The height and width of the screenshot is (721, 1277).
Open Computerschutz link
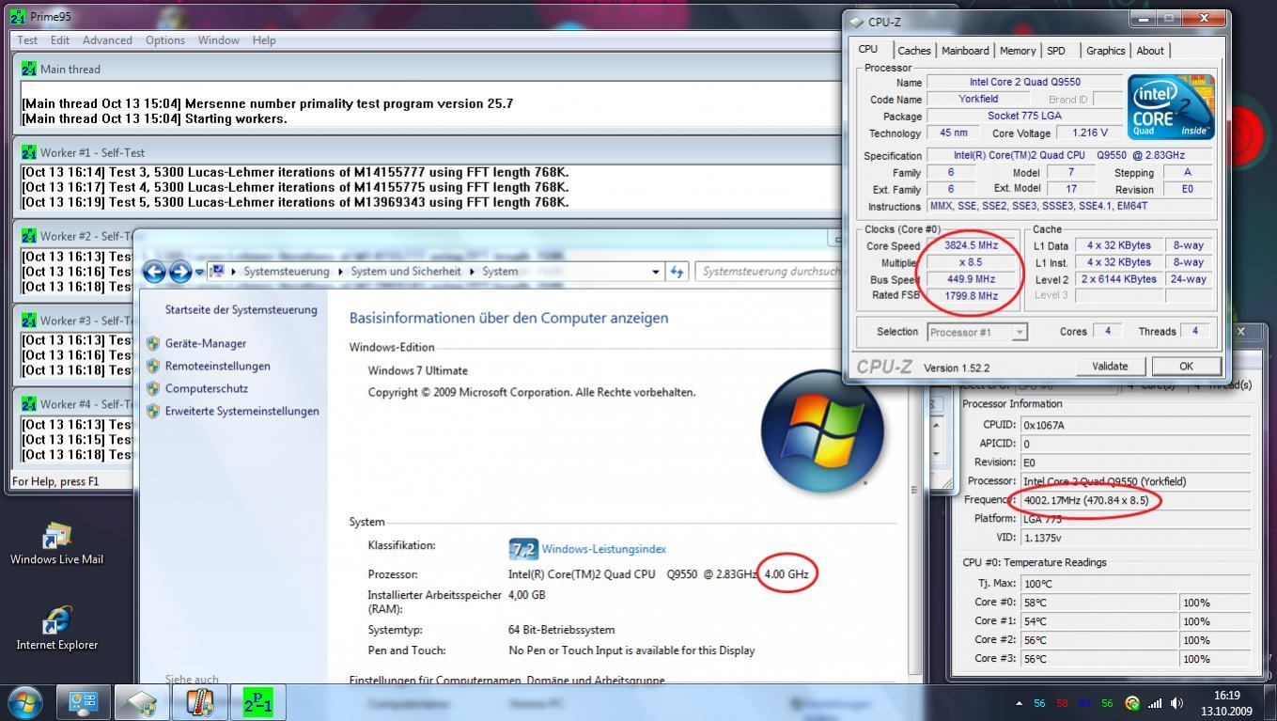pos(207,389)
